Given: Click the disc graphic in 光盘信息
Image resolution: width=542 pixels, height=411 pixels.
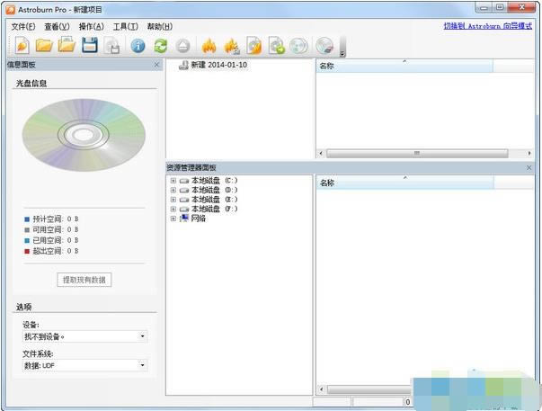Looking at the screenshot, I should coord(84,135).
